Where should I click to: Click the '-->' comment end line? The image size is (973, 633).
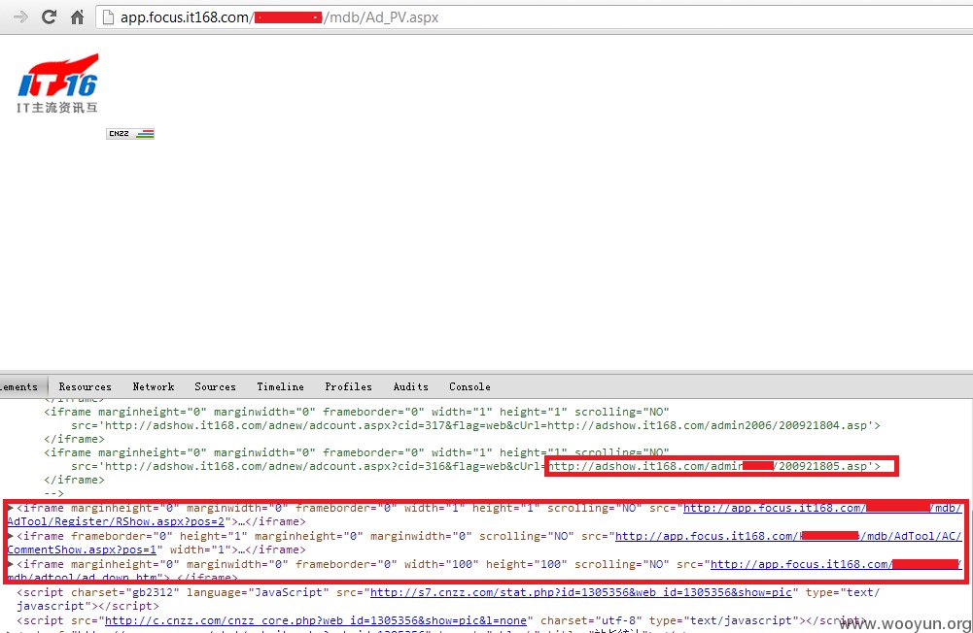[54, 493]
